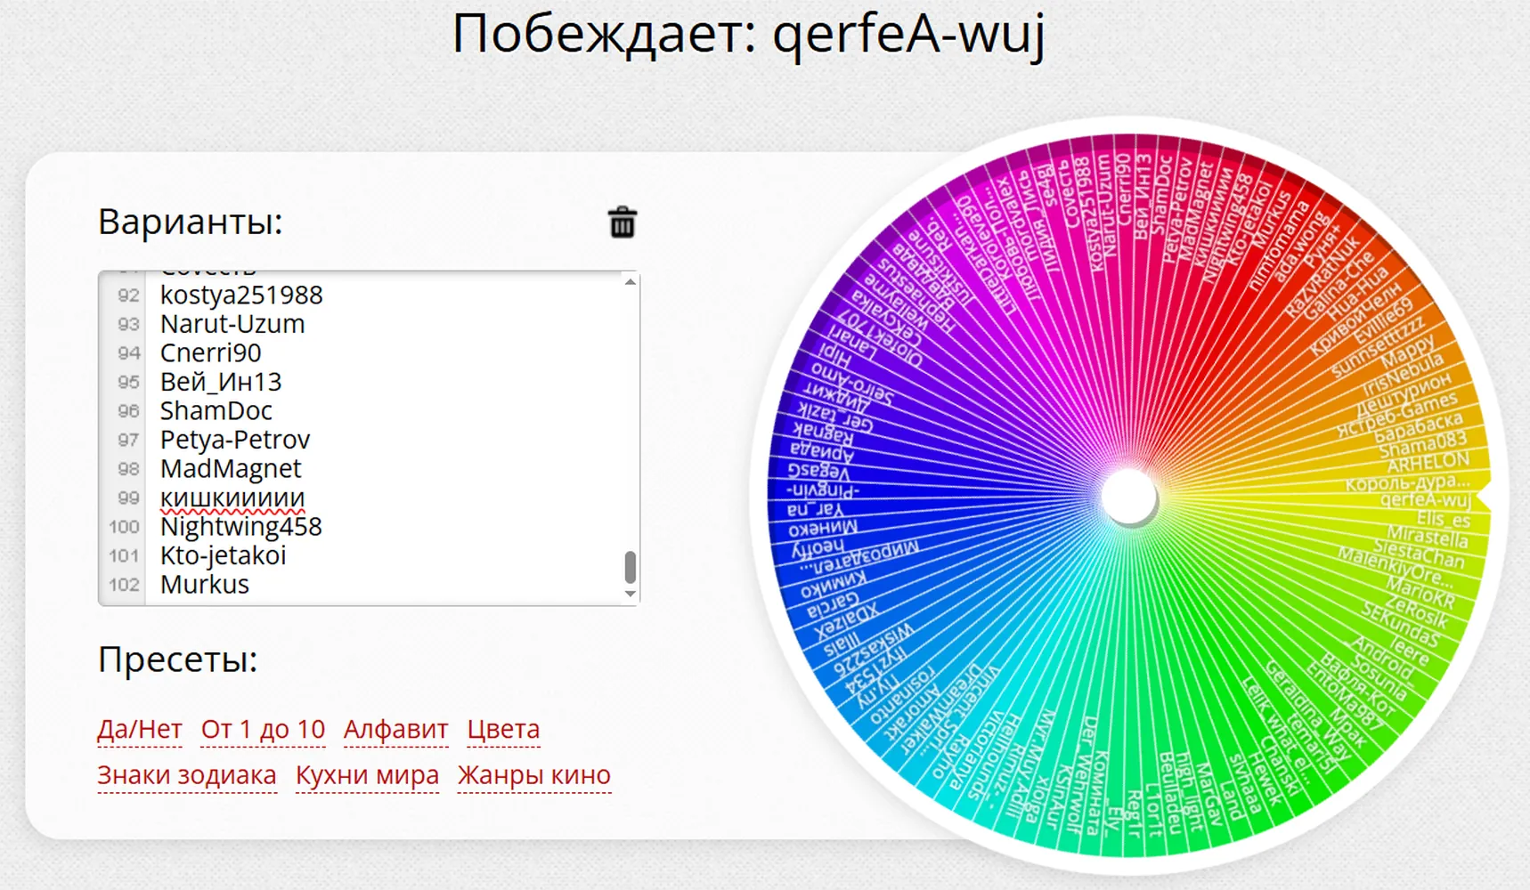Click the scroll up arrow of variants list

(x=631, y=281)
